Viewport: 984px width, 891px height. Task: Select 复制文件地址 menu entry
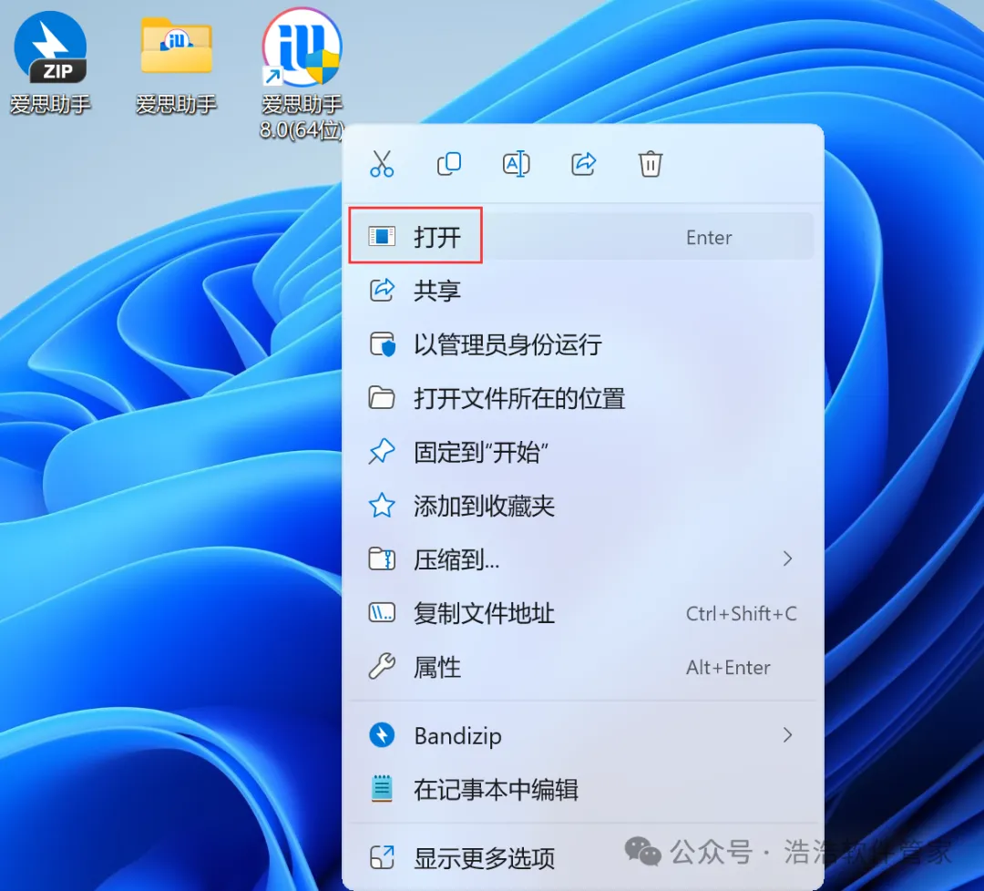click(581, 613)
